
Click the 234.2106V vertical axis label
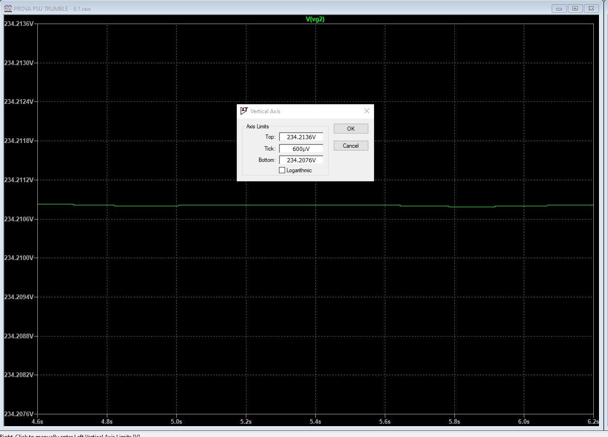[x=19, y=219]
